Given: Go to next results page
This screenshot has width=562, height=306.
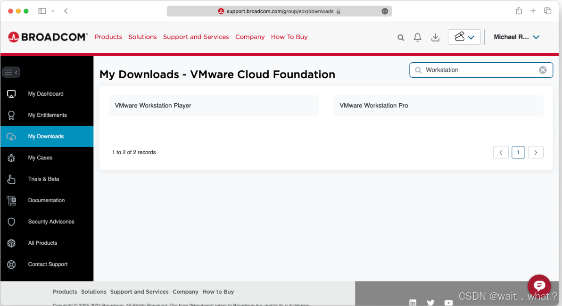Looking at the screenshot, I should tap(536, 152).
